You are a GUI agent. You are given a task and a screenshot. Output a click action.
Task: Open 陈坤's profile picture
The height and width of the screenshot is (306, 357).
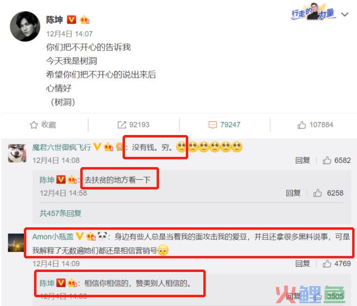tap(25, 26)
